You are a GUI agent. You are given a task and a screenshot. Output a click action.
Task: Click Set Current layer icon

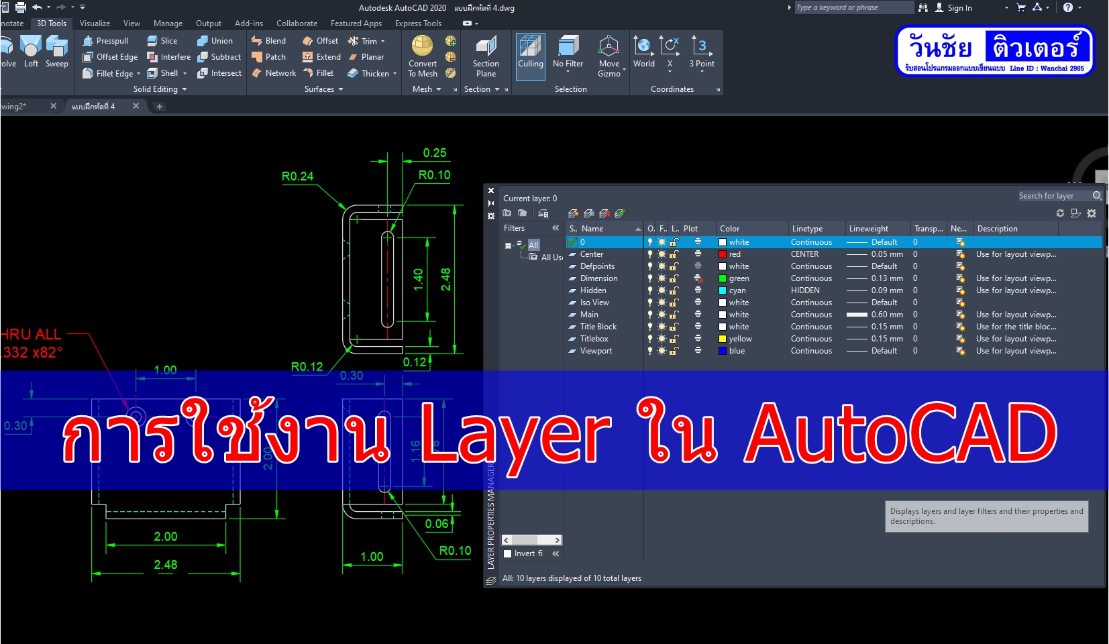619,213
